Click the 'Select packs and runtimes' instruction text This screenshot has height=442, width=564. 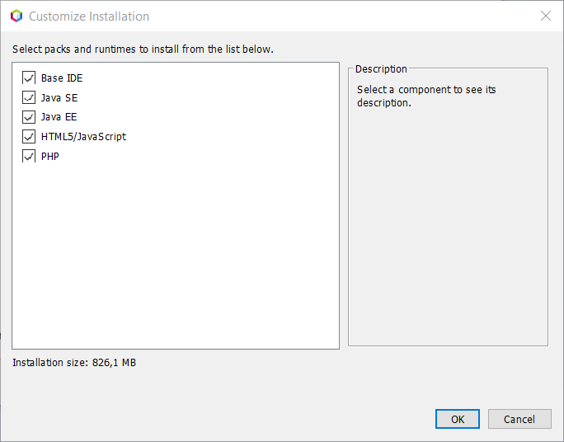point(143,49)
